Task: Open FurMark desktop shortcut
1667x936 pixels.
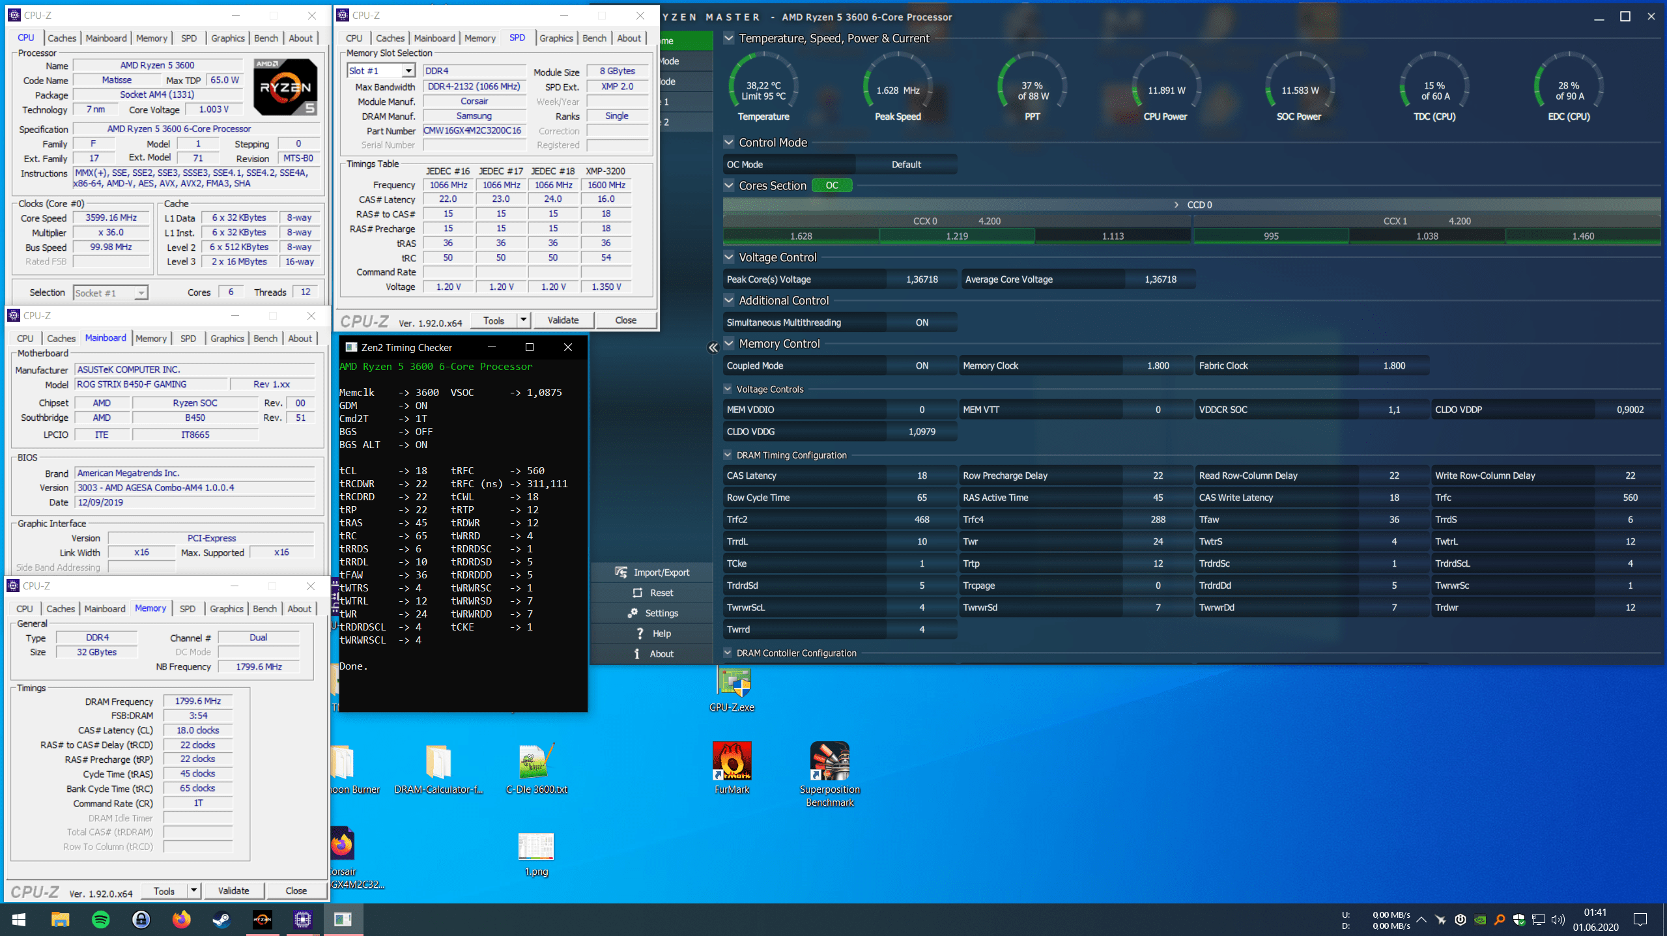Action: click(x=732, y=762)
